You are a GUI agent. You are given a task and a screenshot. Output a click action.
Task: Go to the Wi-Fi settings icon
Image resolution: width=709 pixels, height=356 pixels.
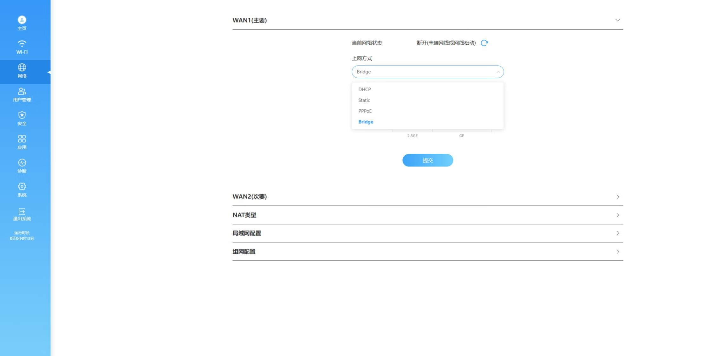pos(22,44)
